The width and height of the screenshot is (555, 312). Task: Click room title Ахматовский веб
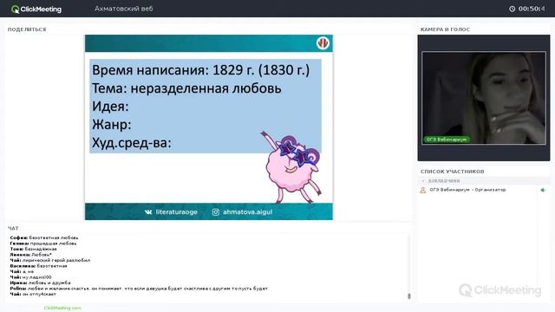tap(123, 9)
